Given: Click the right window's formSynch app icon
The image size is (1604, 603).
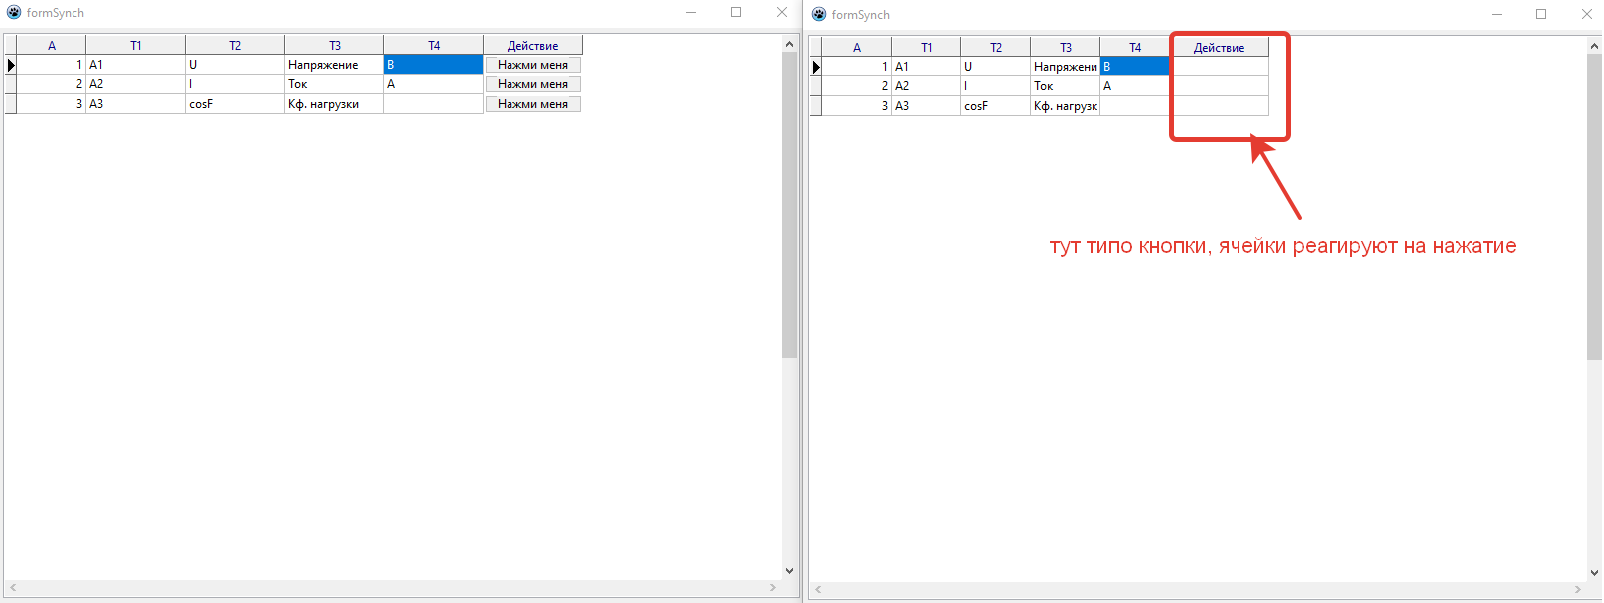Looking at the screenshot, I should point(819,15).
